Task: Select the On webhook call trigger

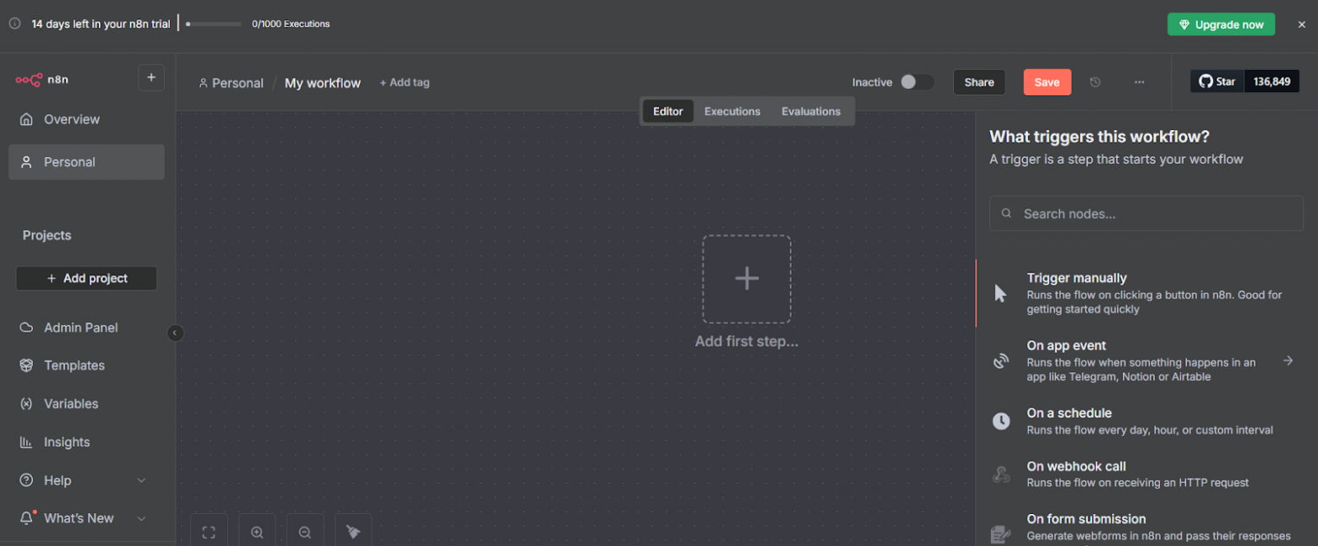Action: [x=1146, y=474]
